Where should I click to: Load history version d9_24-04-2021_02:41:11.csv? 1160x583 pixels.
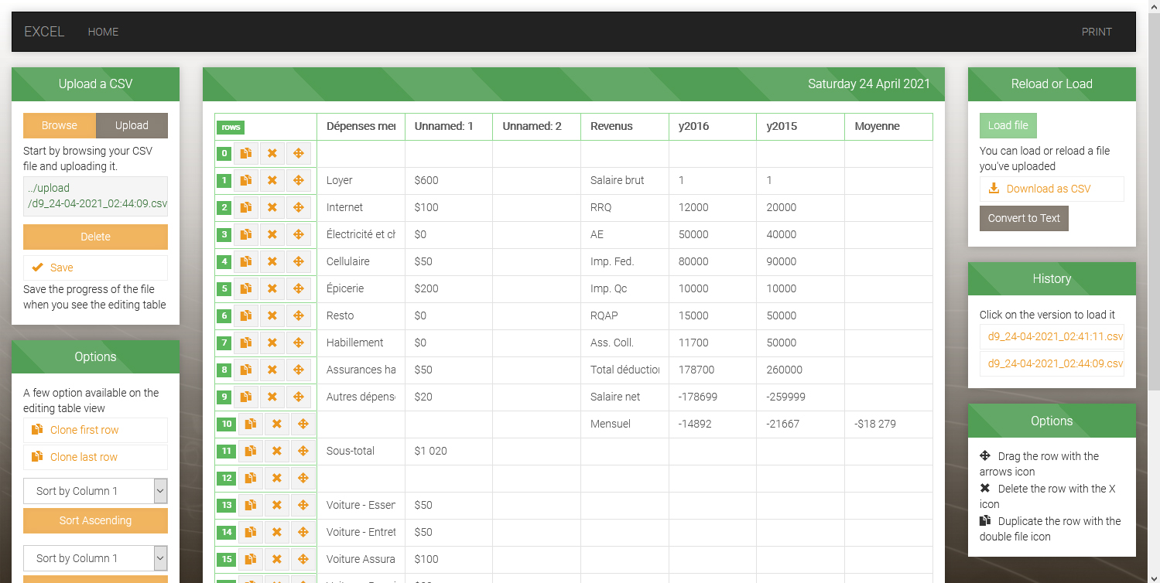[x=1051, y=337]
